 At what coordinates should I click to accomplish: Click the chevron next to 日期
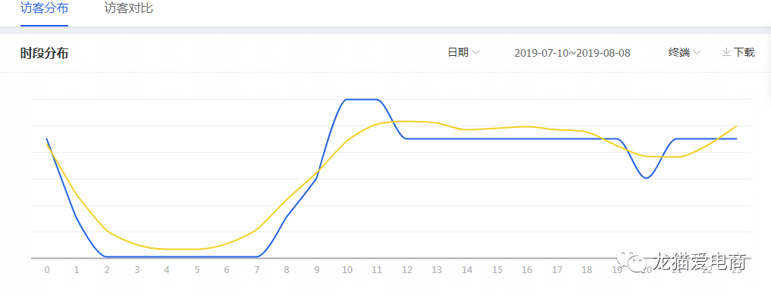coord(475,52)
